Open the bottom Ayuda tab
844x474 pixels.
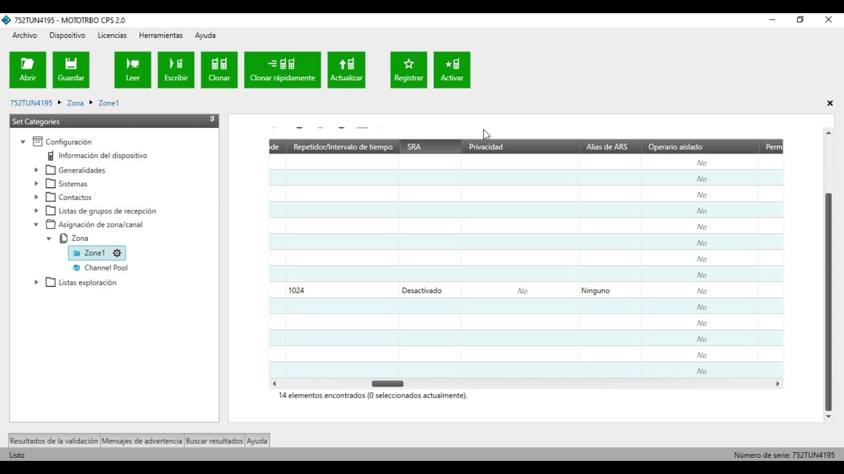[257, 441]
